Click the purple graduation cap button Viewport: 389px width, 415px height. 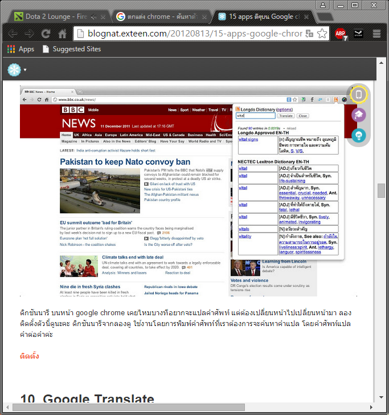point(359,115)
